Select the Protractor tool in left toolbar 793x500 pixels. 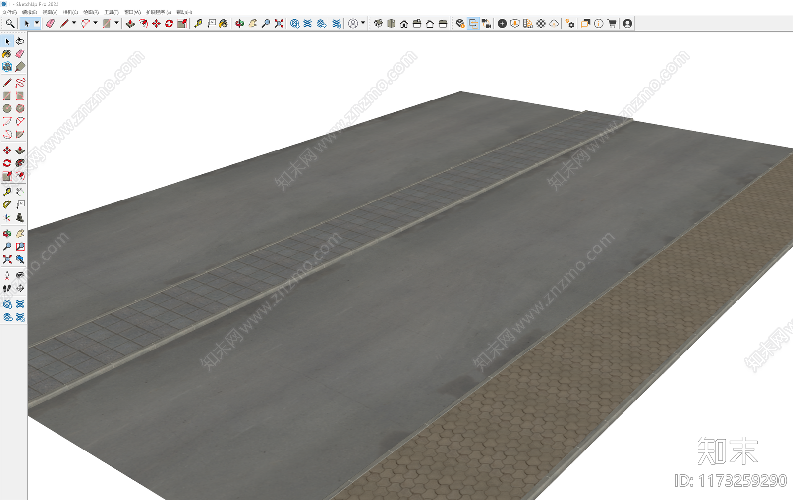point(7,204)
